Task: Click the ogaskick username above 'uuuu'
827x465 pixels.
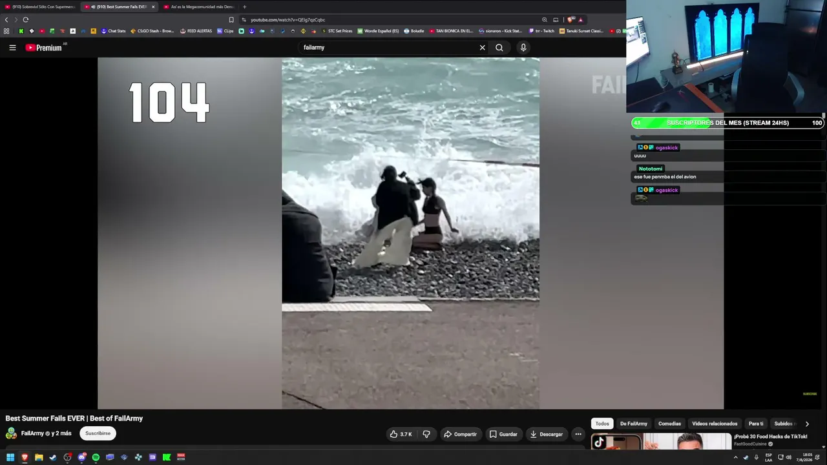Action: [x=667, y=148]
